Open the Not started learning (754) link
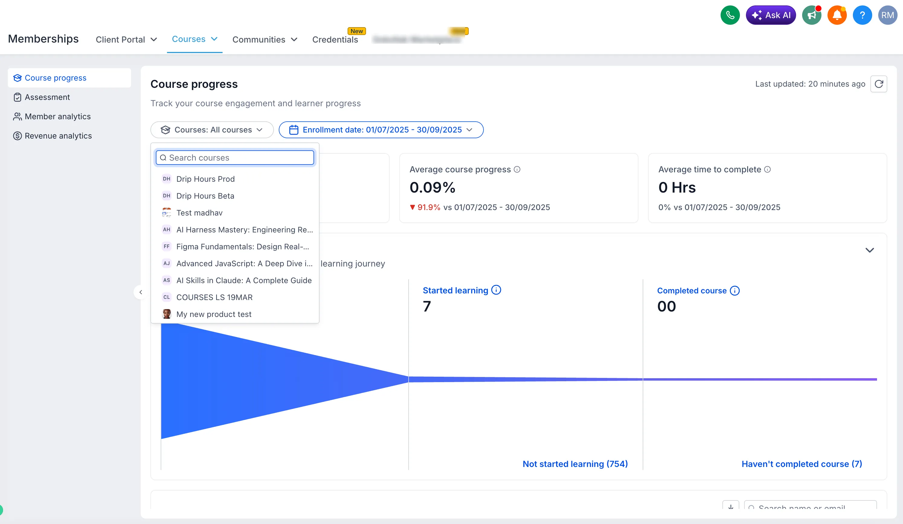 click(x=575, y=464)
